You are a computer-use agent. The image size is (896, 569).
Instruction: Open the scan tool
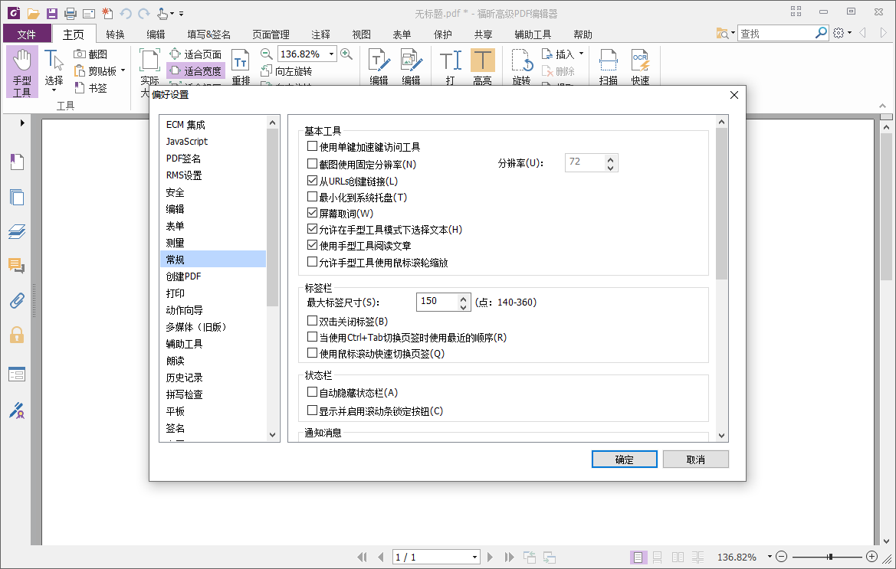pos(608,65)
